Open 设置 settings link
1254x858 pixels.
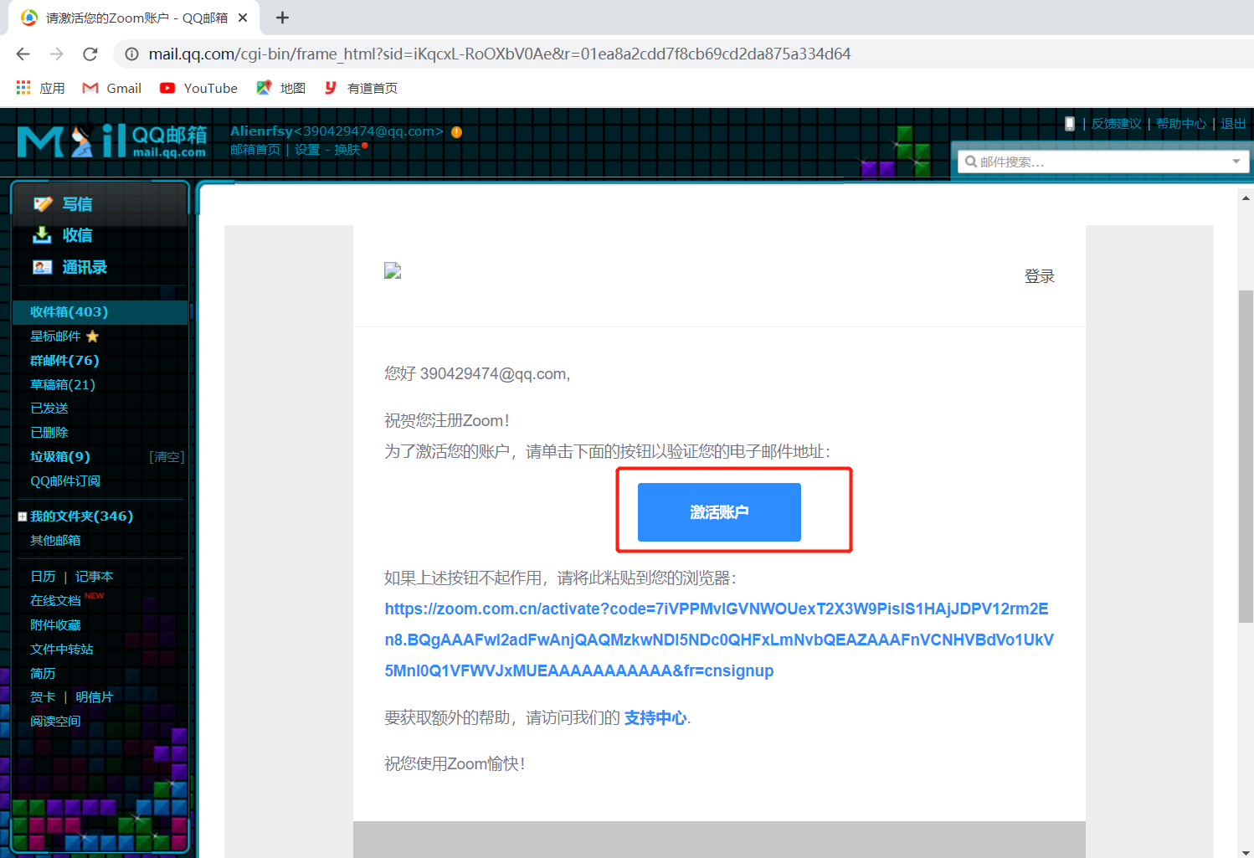click(307, 149)
